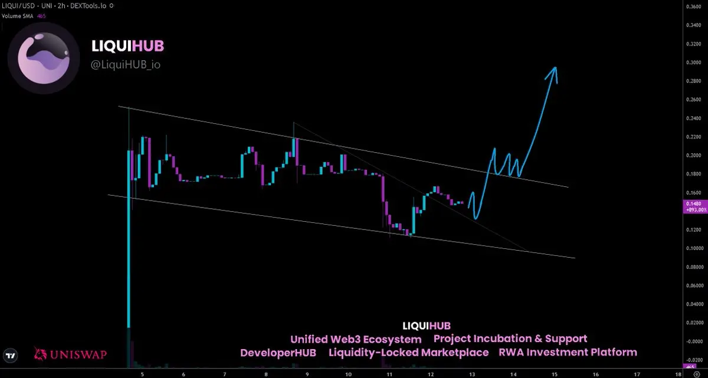Click the status circle beside DEXTools.io
Viewport: 708px width, 378px height.
(112, 6)
